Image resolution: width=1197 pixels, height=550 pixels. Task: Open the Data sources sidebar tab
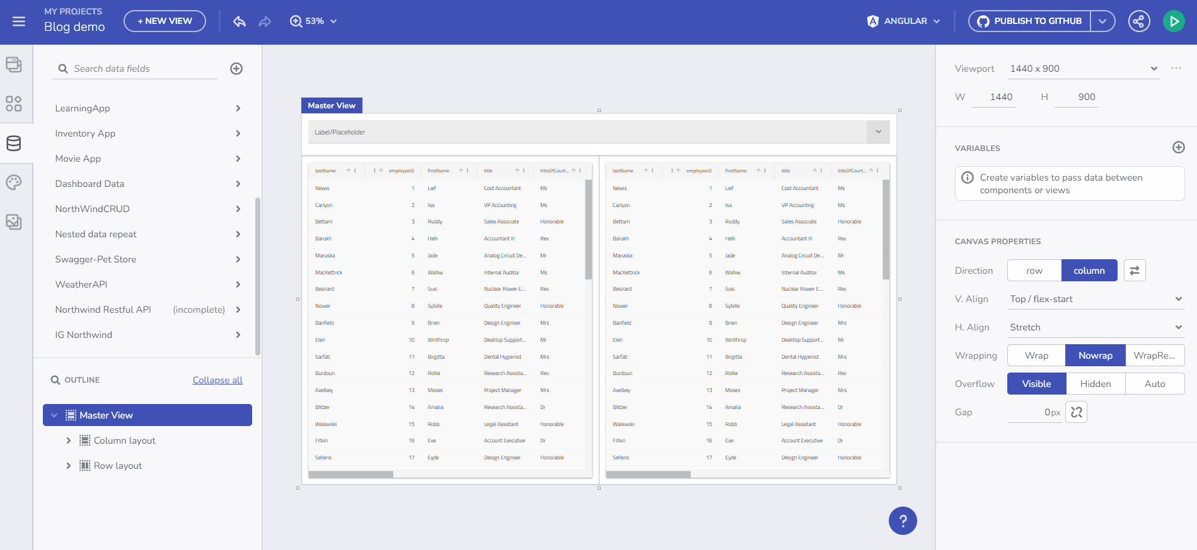click(x=14, y=143)
